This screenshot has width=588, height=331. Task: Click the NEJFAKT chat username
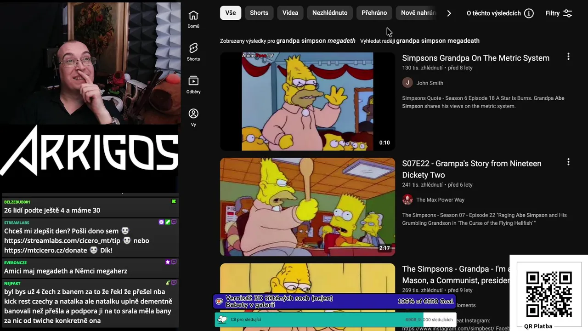click(x=12, y=283)
